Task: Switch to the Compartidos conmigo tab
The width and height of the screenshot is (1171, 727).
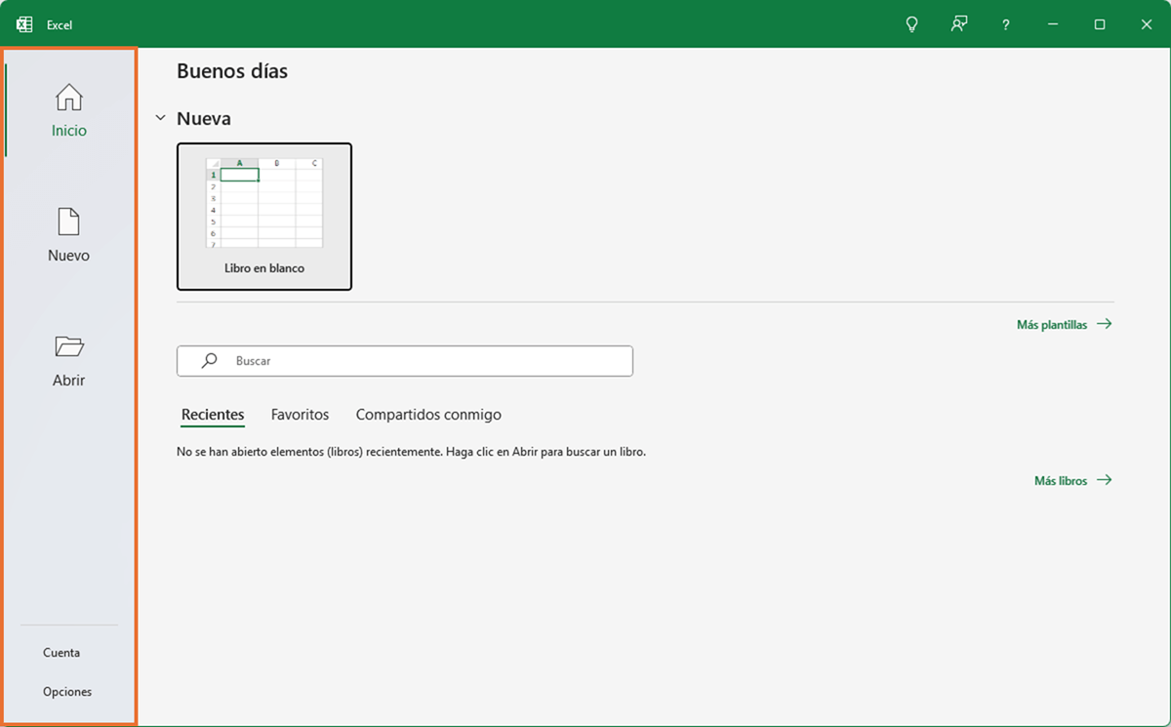Action: (428, 415)
